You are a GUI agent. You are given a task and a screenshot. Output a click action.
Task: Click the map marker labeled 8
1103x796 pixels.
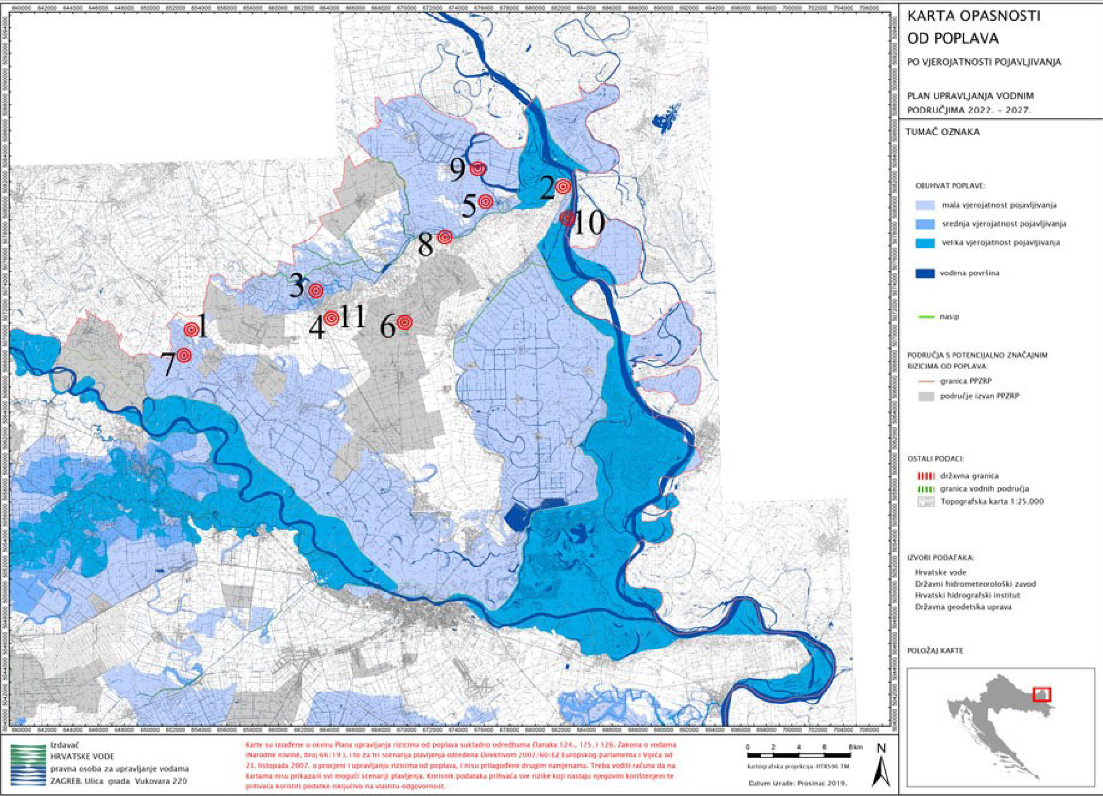click(445, 237)
